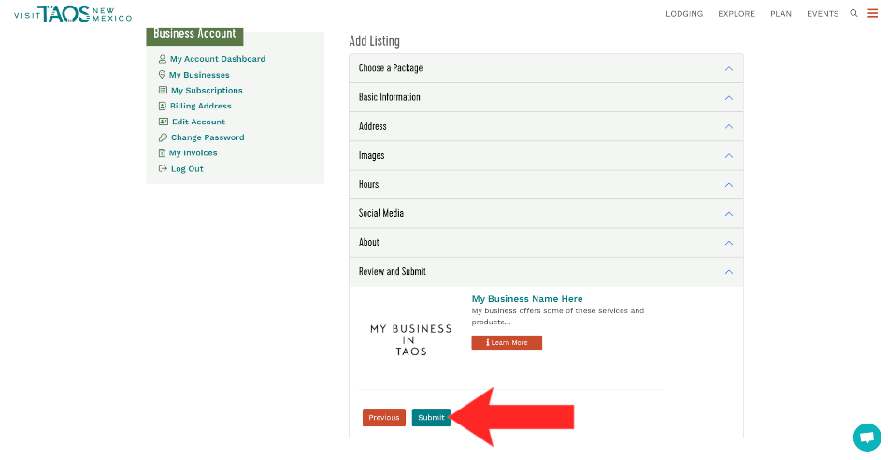Open the hamburger menu icon
The height and width of the screenshot is (460, 888).
(872, 13)
